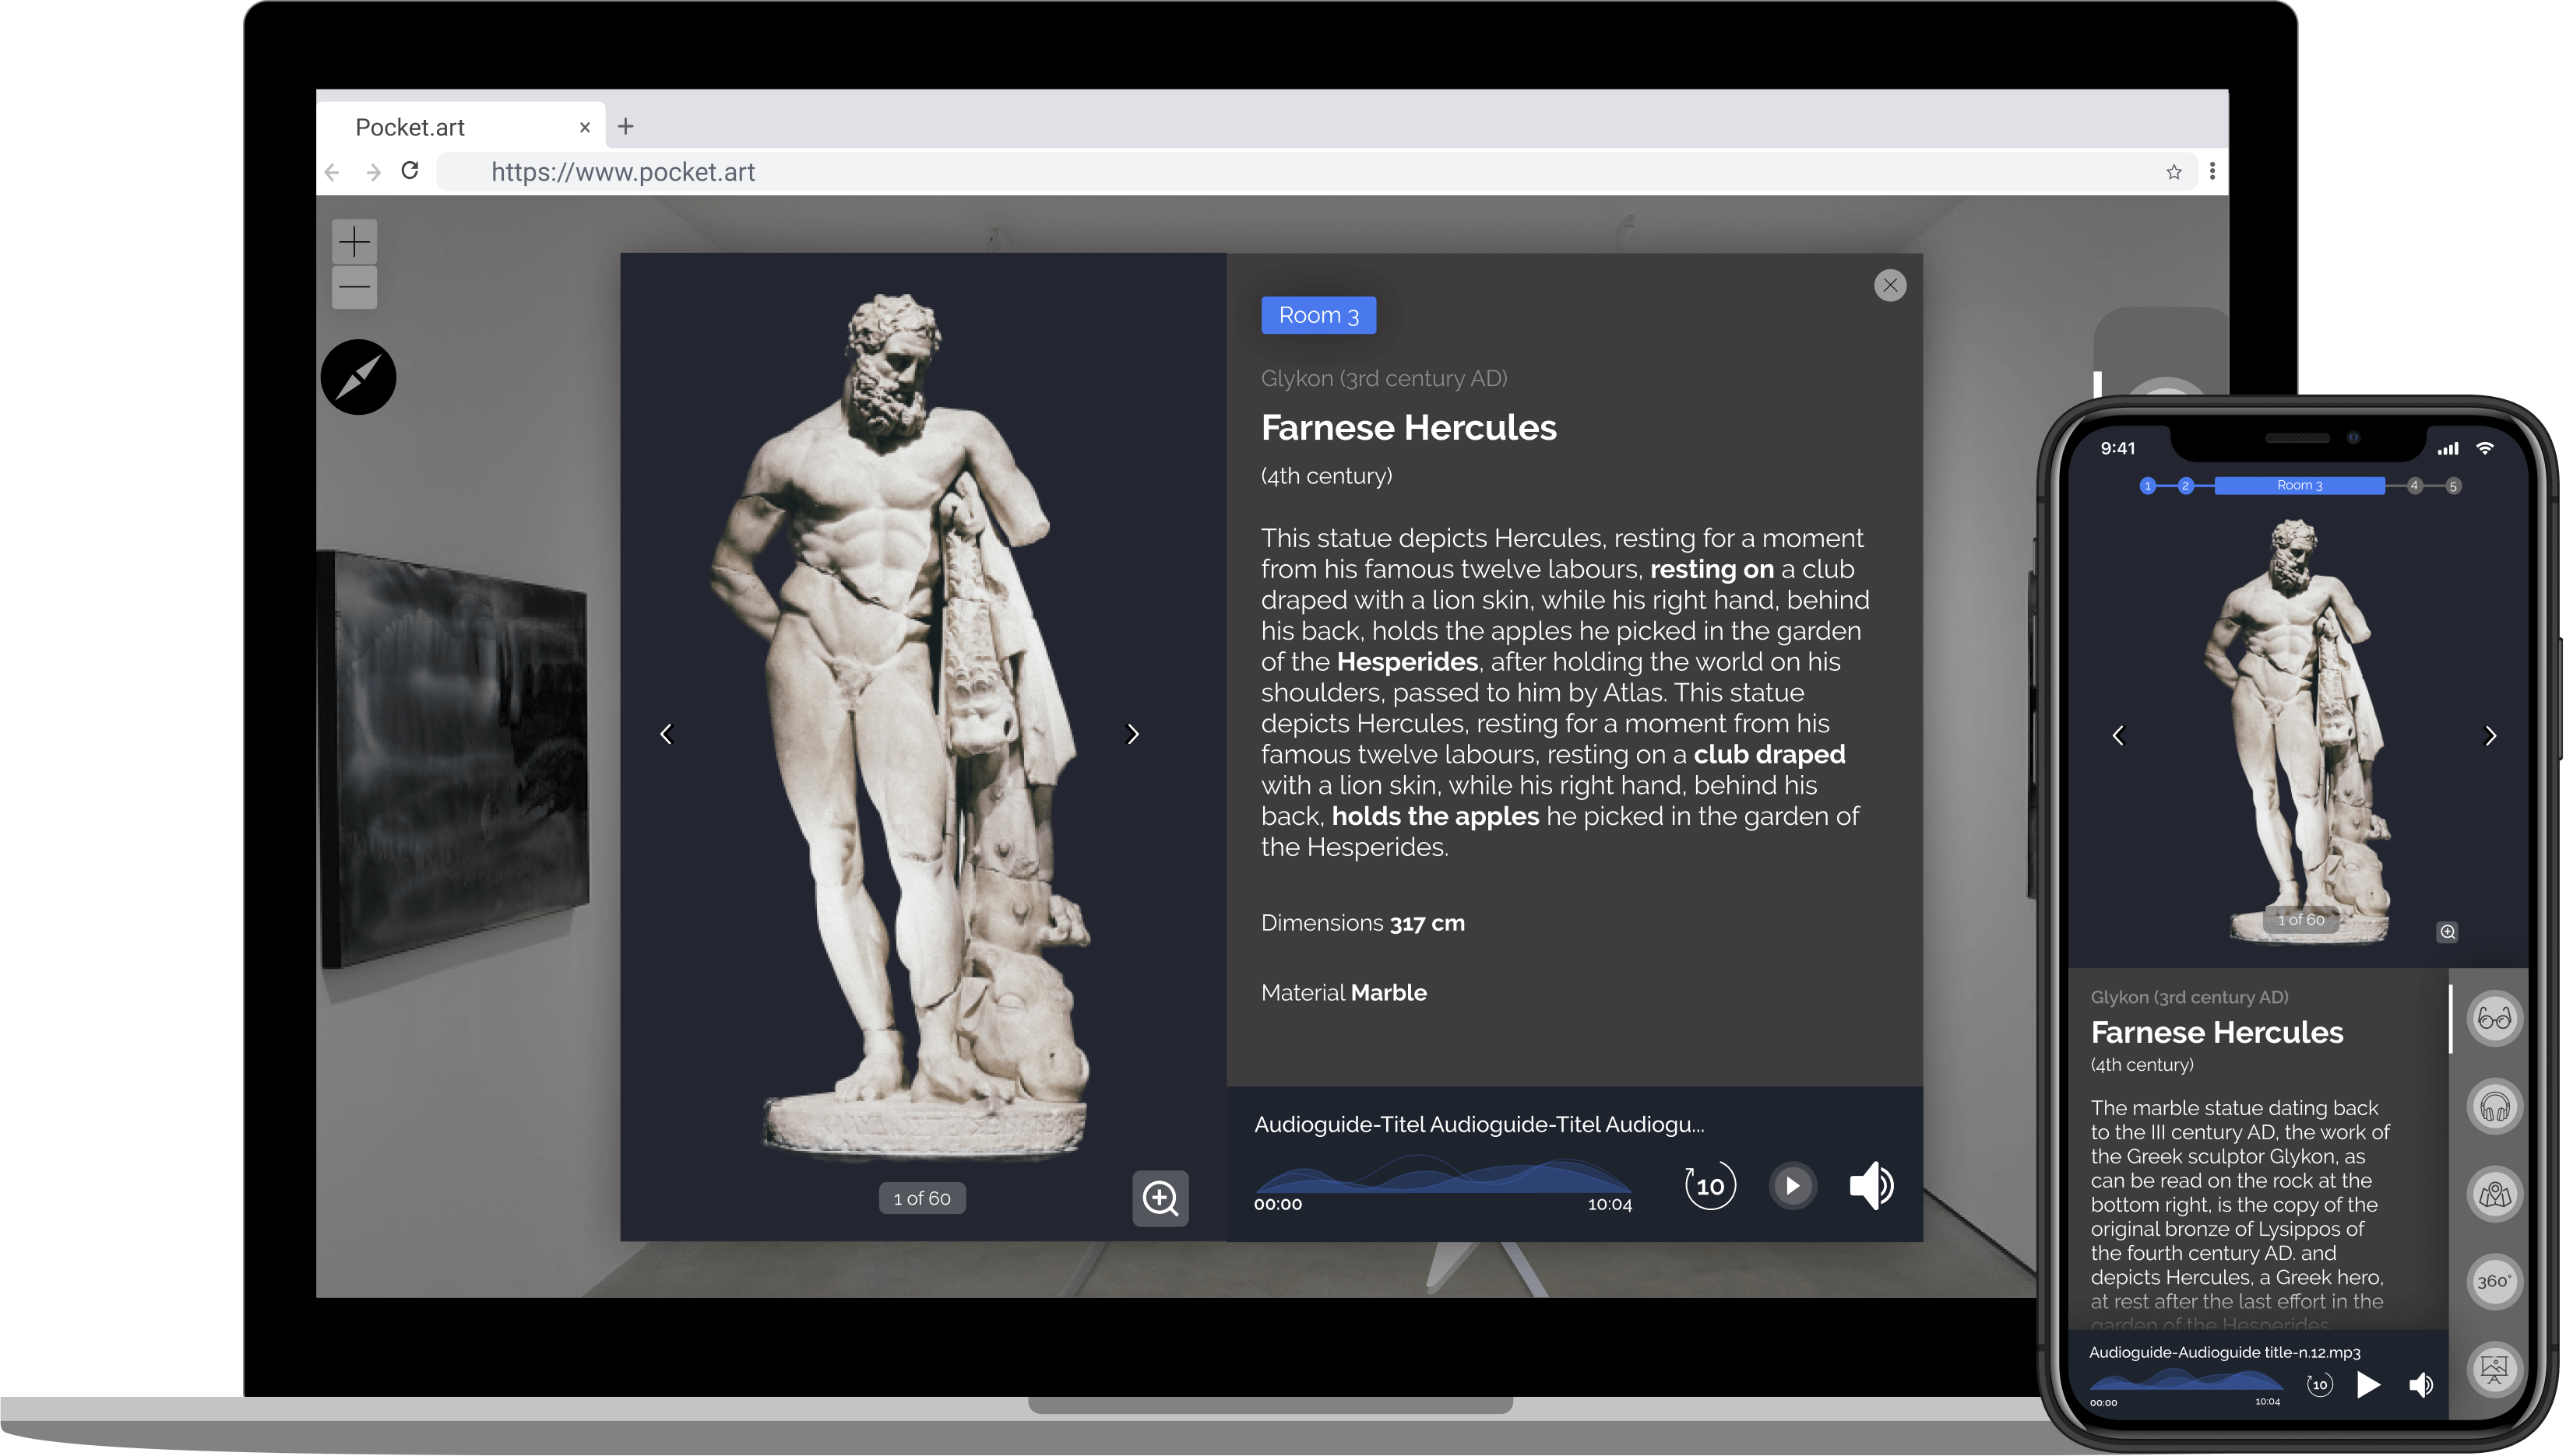Go back in the browser
Screen dimensions: 2566x1456
coord(332,172)
